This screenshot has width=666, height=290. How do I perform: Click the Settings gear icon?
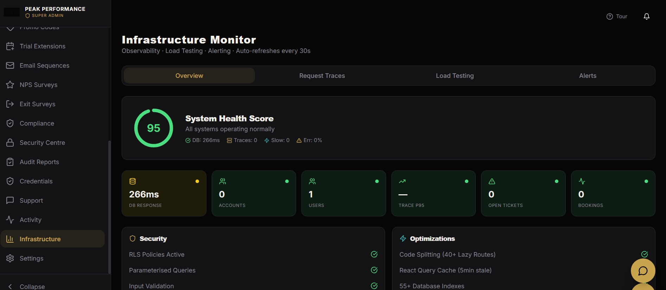click(10, 258)
